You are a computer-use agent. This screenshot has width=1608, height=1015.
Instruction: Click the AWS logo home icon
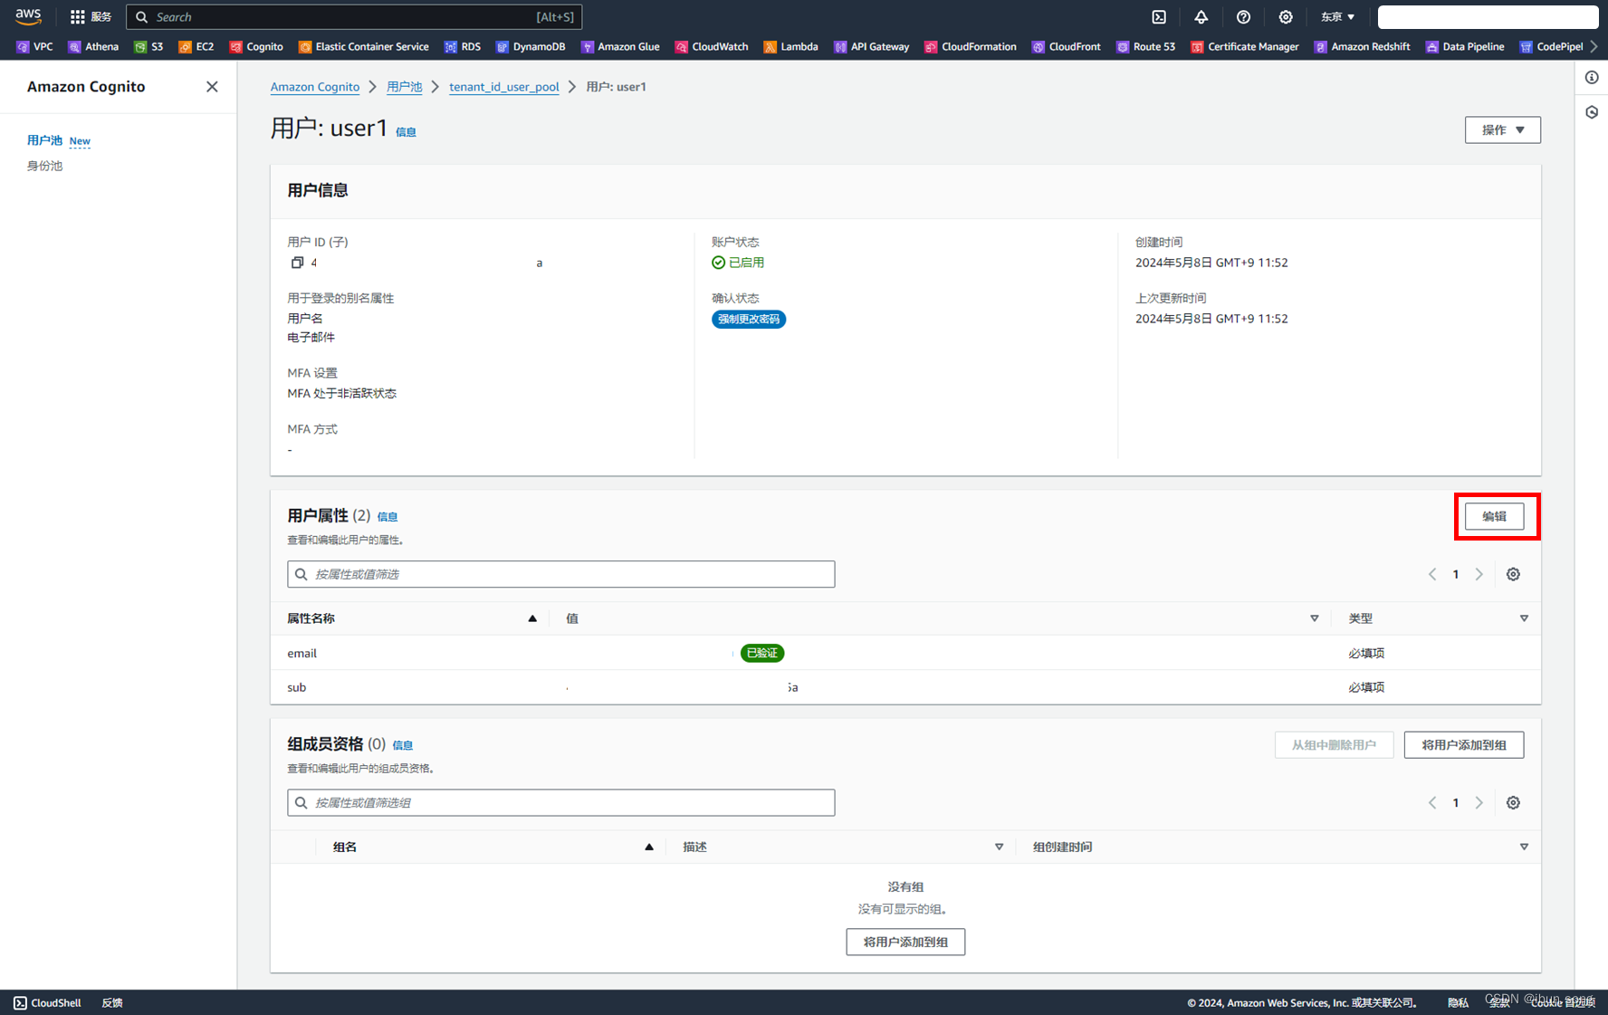tap(28, 16)
